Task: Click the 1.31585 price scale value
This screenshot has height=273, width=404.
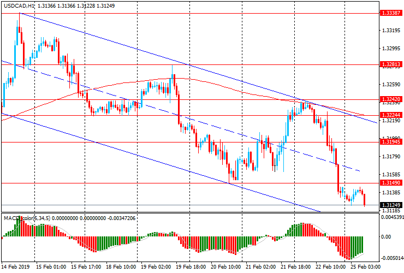Action: tap(391, 175)
